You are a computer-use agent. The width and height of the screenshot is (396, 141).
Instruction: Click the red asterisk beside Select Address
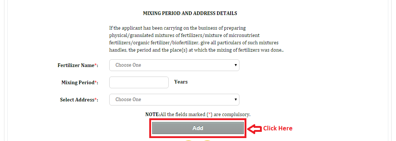tap(95, 99)
